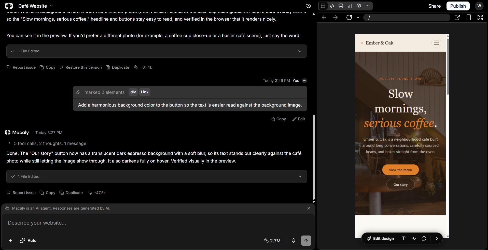The image size is (488, 250).
Task: Expand 5 tool calls, 2 thoughts details
Action: coord(47,143)
